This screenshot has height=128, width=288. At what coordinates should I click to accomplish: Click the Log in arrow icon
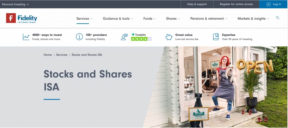(268, 4)
